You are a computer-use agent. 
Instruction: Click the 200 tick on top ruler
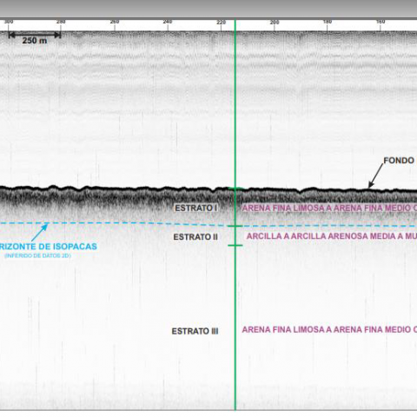275,23
